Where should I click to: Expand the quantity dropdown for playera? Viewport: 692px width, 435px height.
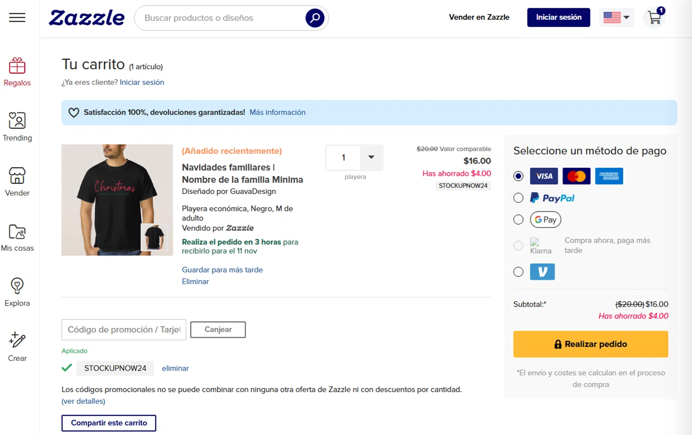[x=371, y=158]
